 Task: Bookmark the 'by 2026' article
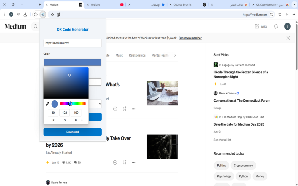pos(125,162)
